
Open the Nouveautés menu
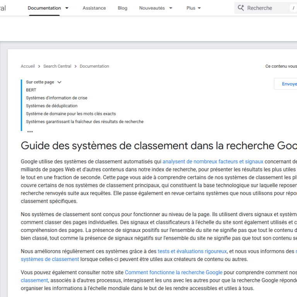click(x=152, y=8)
